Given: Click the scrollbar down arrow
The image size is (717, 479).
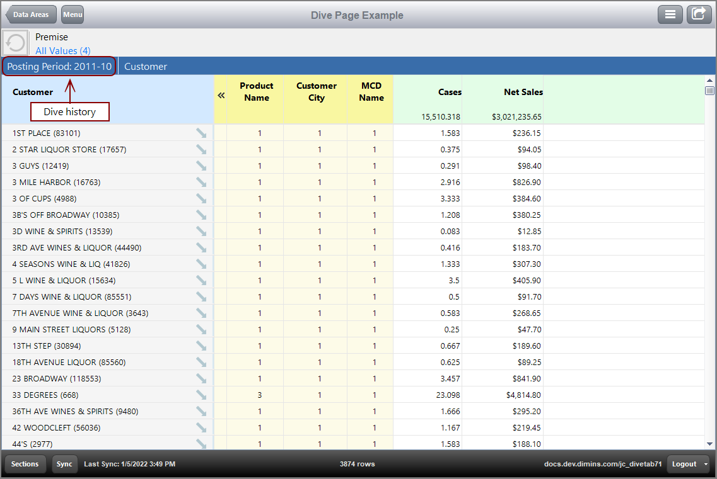Looking at the screenshot, I should click(709, 444).
